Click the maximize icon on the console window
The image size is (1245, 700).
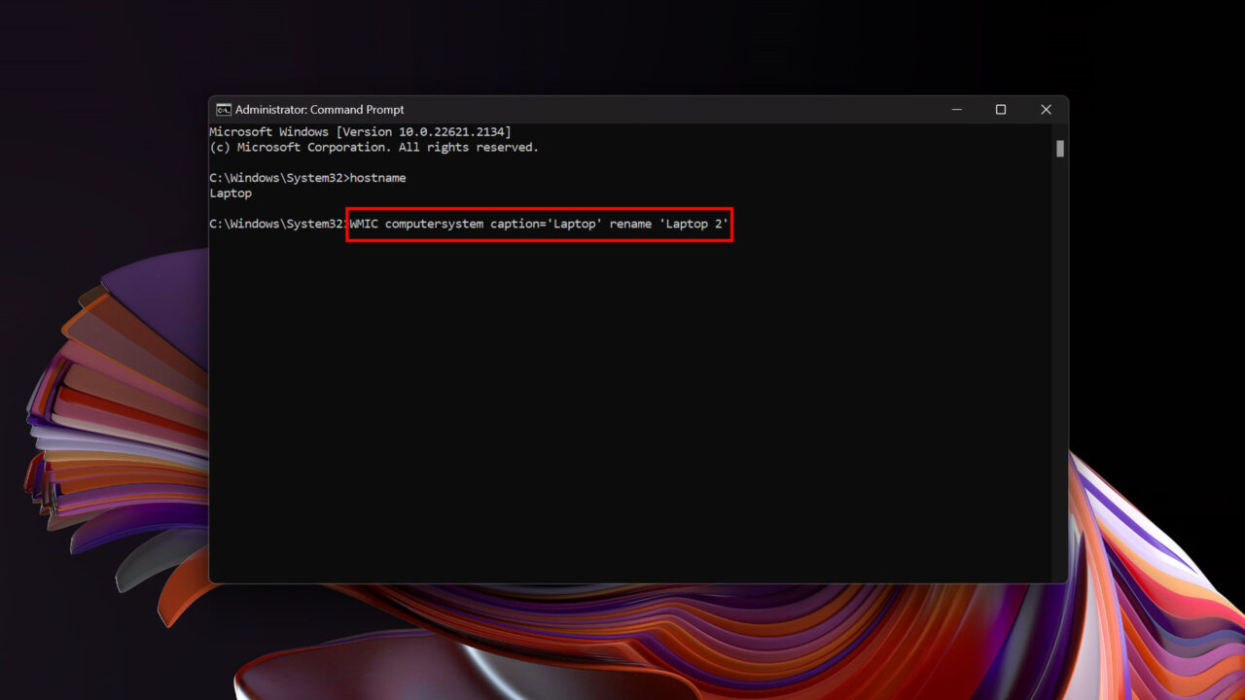click(x=1001, y=109)
